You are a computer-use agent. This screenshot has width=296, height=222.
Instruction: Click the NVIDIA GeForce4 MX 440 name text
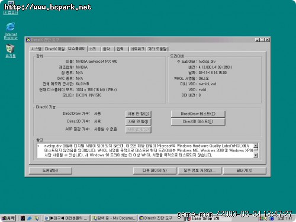coord(96,62)
